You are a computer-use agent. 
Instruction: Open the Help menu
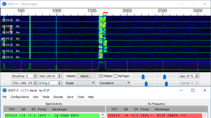point(91,97)
